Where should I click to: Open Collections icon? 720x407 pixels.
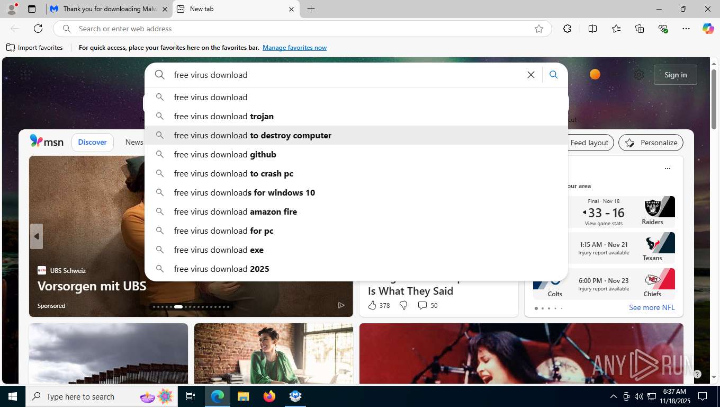pyautogui.click(x=640, y=29)
